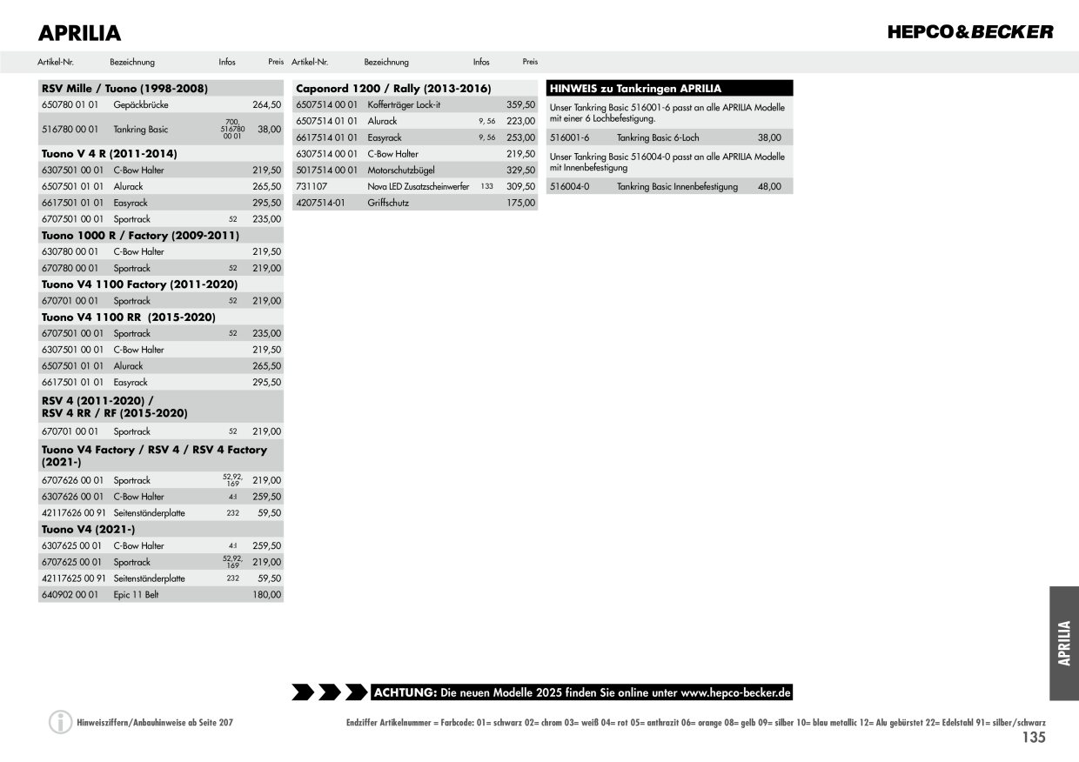1079x762 pixels.
Task: Click article number 650780 01 01
Action: click(70, 104)
